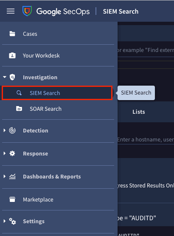Click the Marketplace storefront icon
The width and height of the screenshot is (174, 236).
point(12,199)
